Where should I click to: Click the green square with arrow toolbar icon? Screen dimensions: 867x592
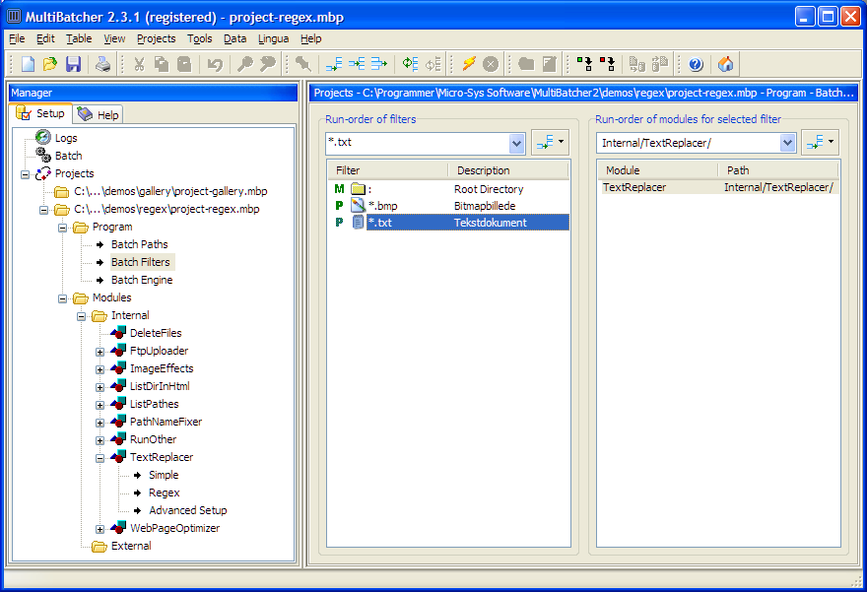[x=584, y=64]
